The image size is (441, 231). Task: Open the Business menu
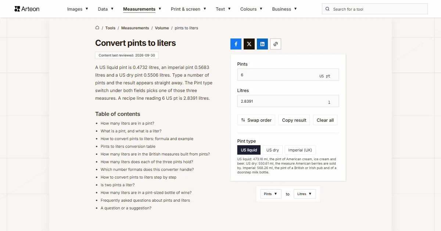284,9
